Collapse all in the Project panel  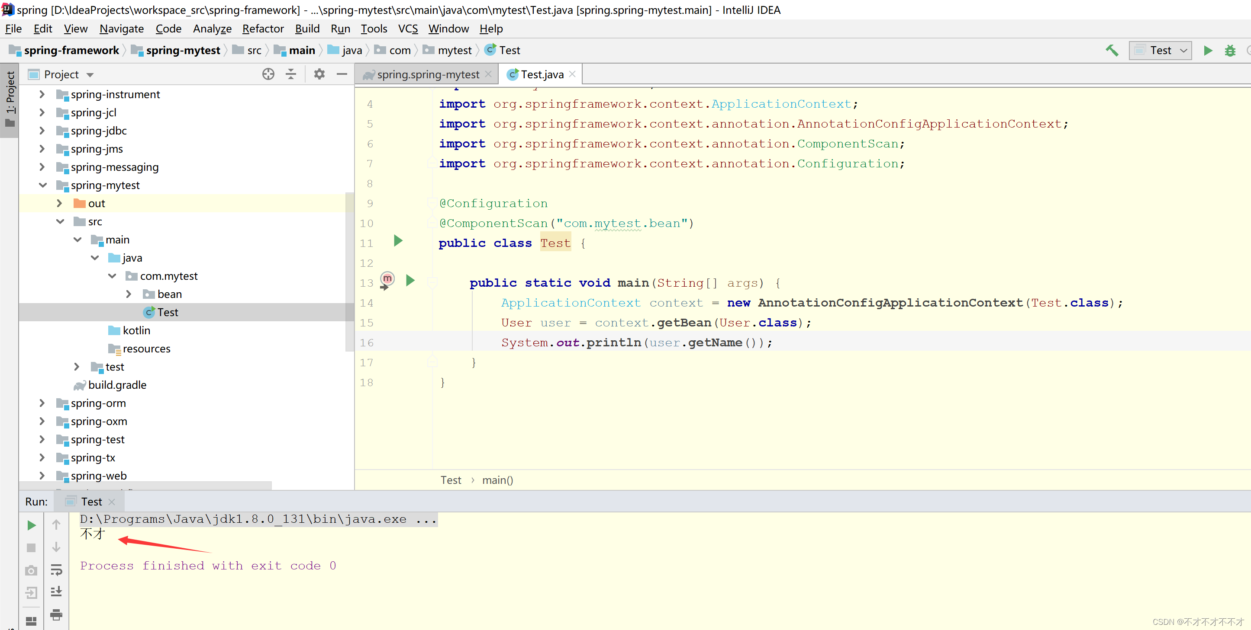(291, 74)
